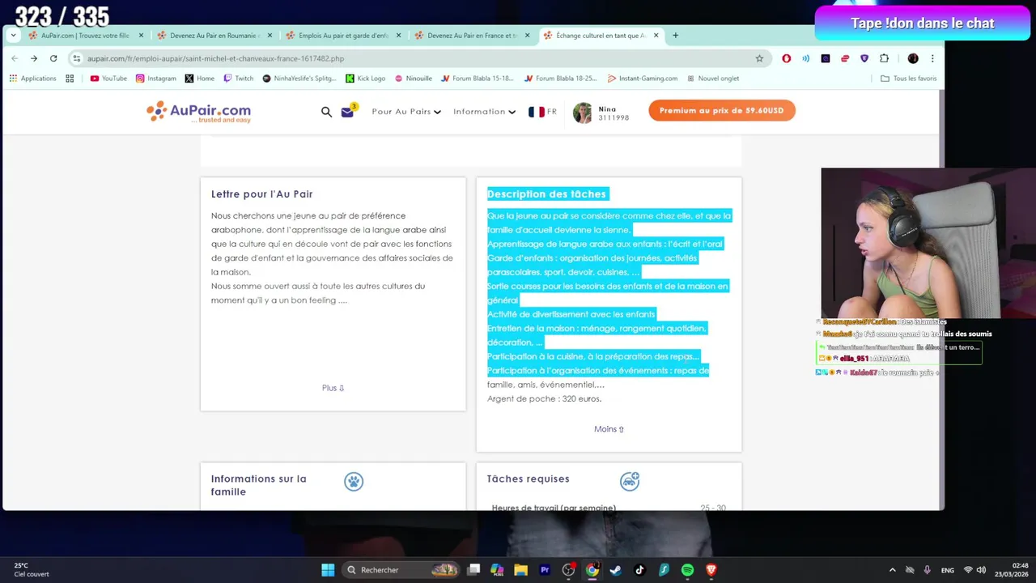Open Nouvel onglet bookmark
The width and height of the screenshot is (1036, 583).
712,79
